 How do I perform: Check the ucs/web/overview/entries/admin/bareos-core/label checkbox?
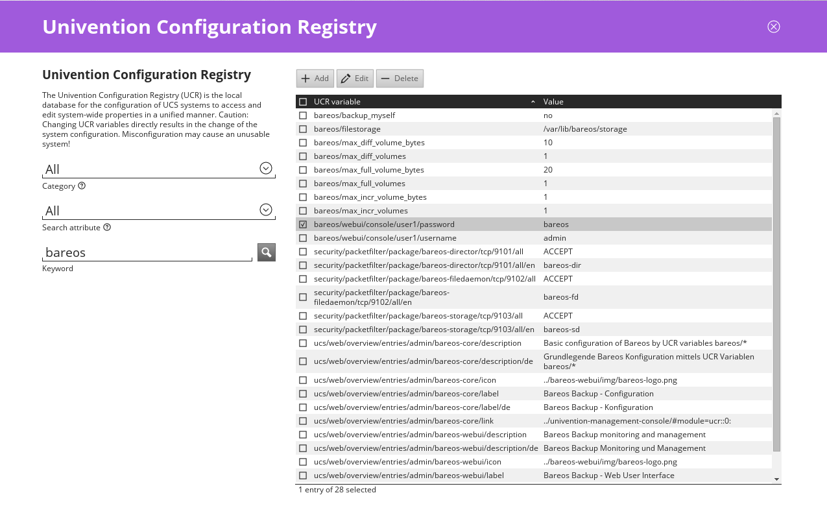[303, 394]
